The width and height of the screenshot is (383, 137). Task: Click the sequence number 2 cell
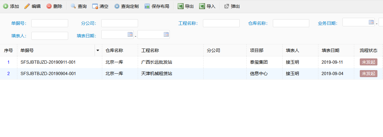(x=9, y=74)
